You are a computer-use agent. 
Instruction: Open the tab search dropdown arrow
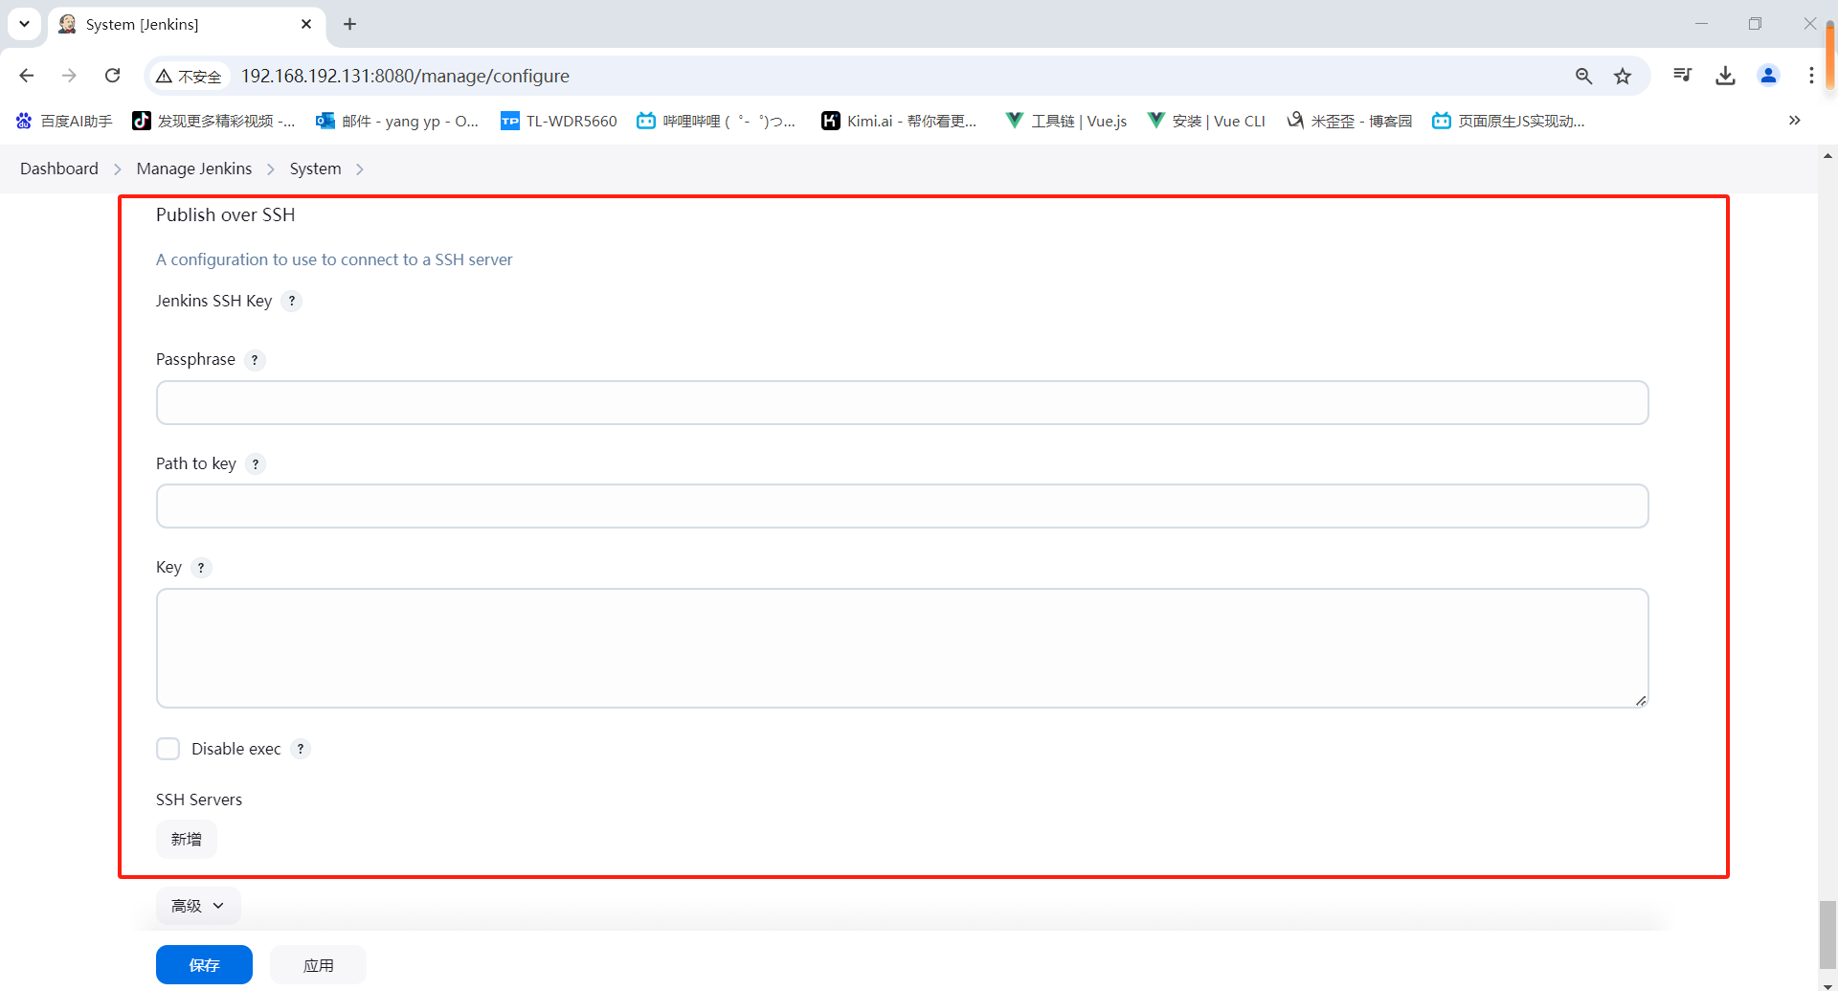(x=24, y=24)
